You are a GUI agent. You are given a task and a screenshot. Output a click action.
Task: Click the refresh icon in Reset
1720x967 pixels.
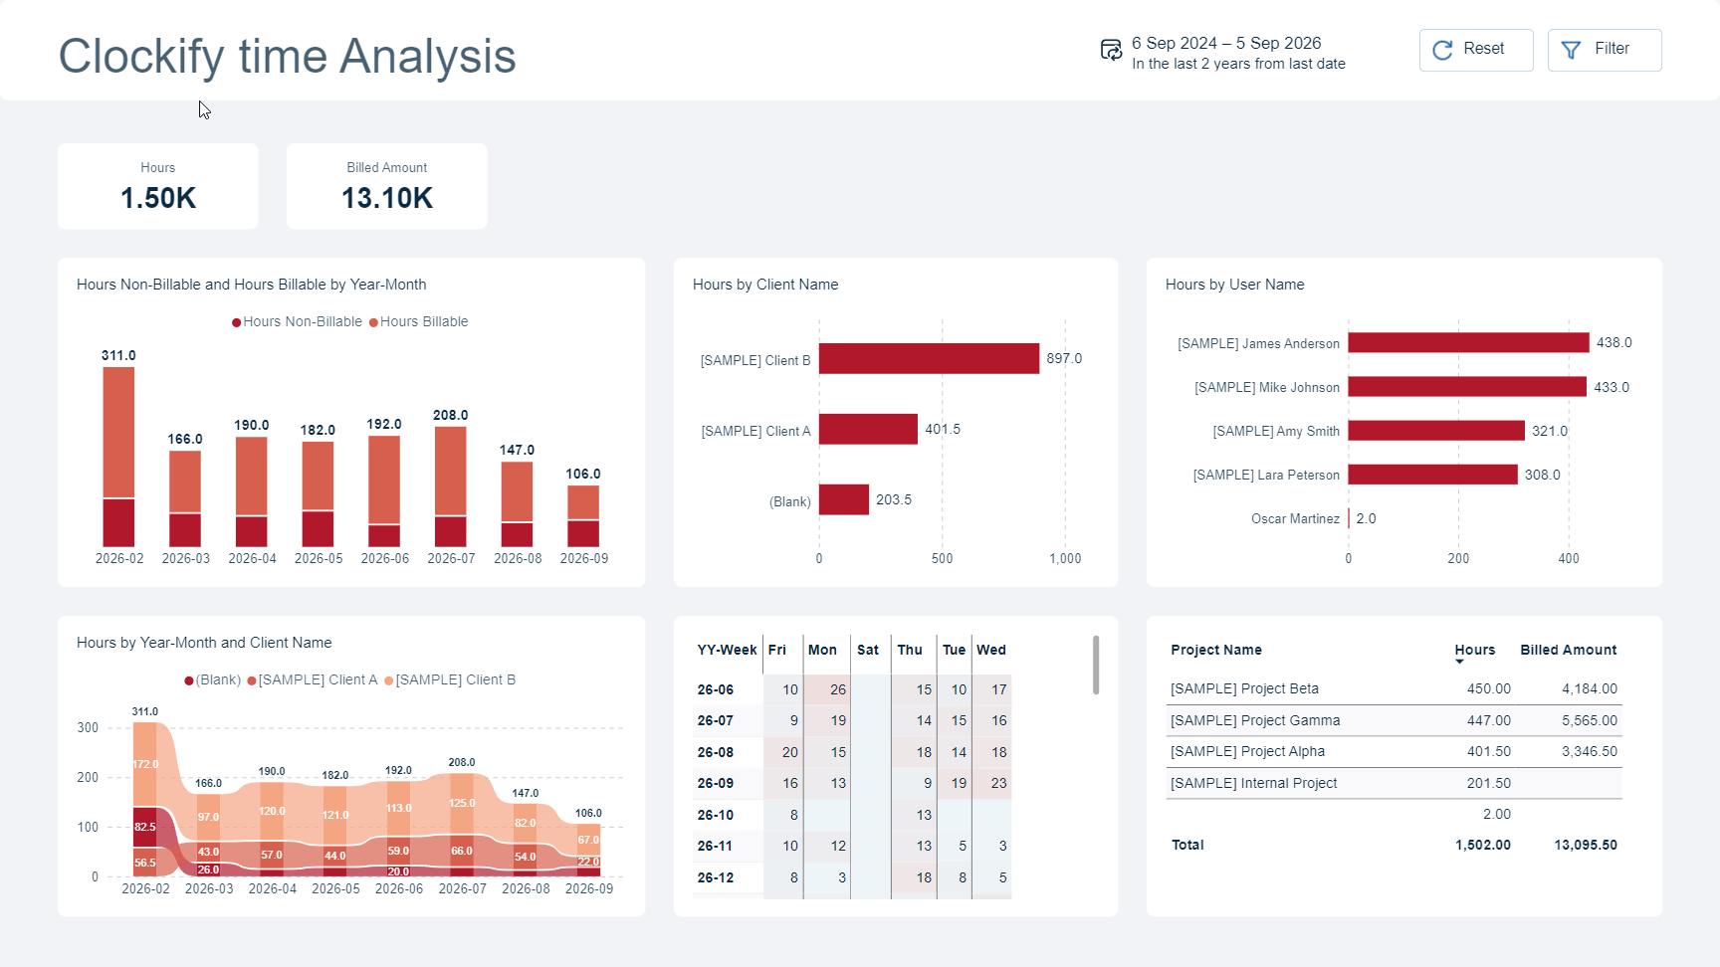[x=1442, y=50]
